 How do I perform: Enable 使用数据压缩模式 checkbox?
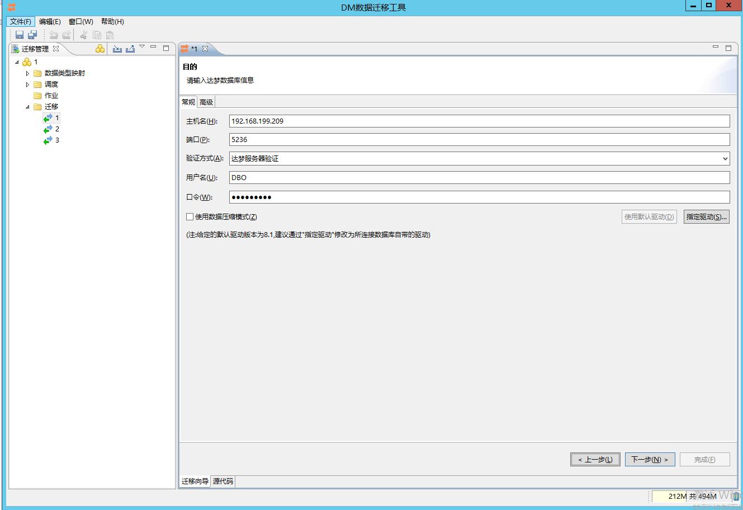(x=190, y=217)
